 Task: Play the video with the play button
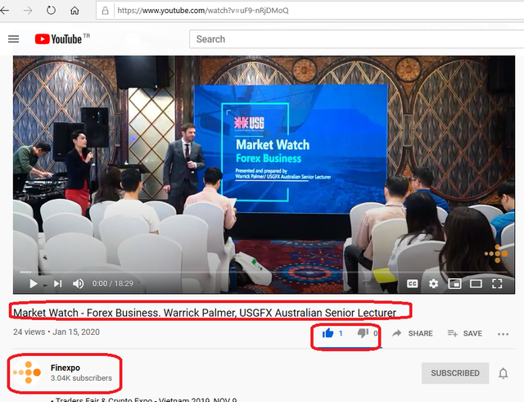33,284
